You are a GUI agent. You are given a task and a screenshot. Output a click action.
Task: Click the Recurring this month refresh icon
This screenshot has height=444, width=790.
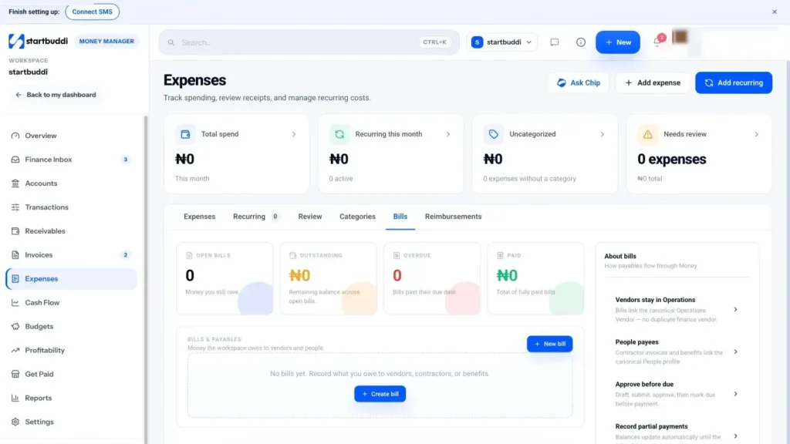click(x=339, y=134)
